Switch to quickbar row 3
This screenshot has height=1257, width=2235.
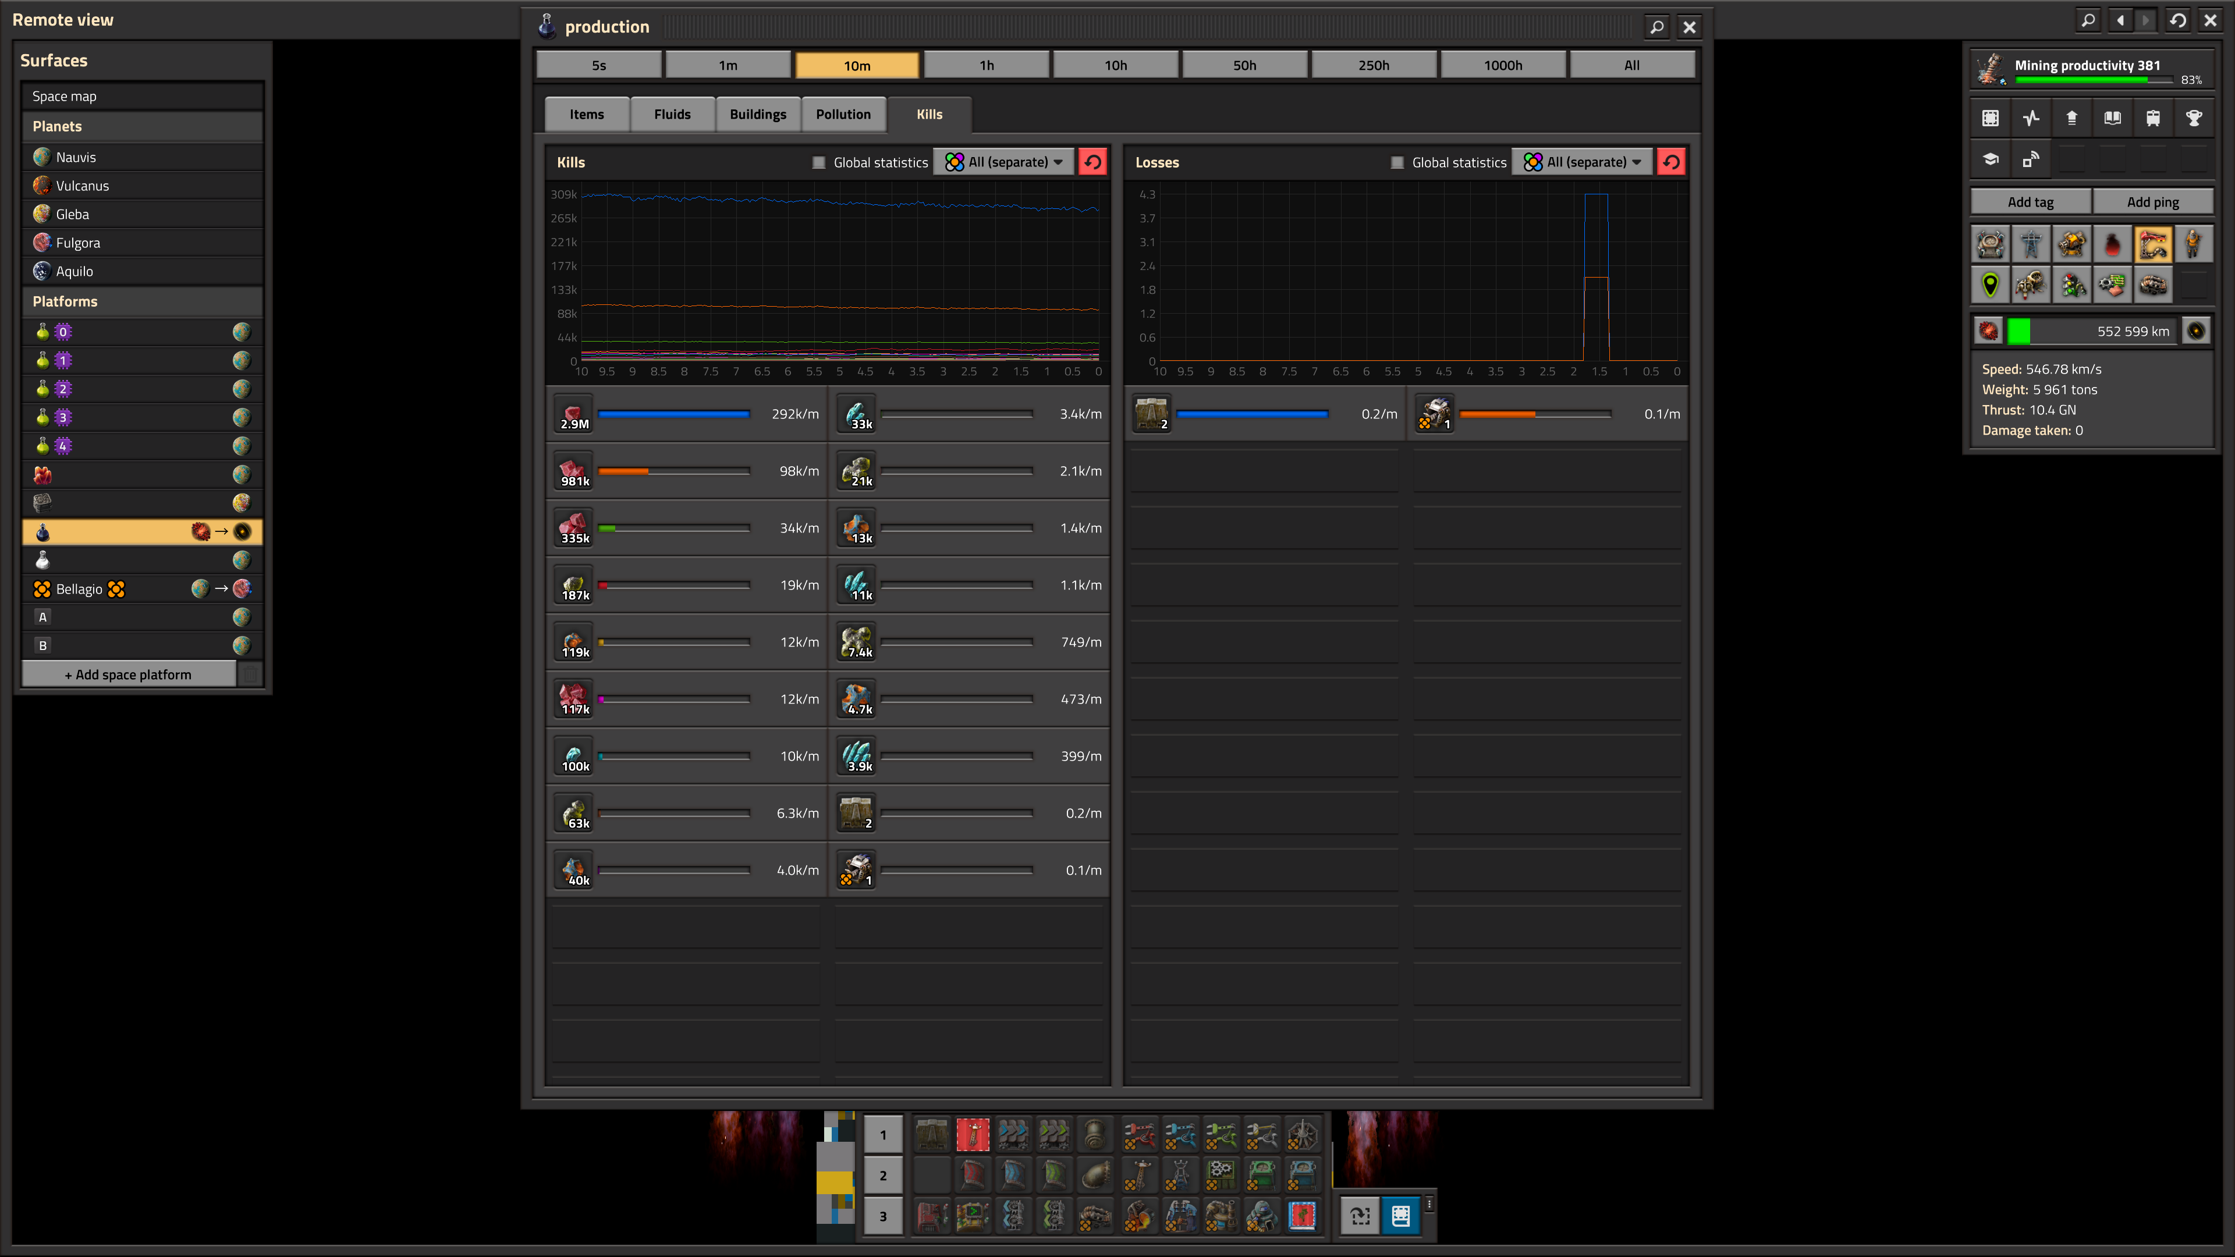click(x=884, y=1216)
